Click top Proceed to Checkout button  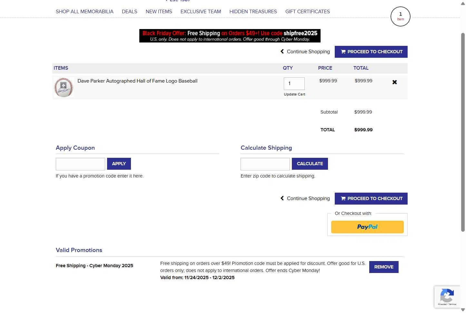[x=371, y=52]
